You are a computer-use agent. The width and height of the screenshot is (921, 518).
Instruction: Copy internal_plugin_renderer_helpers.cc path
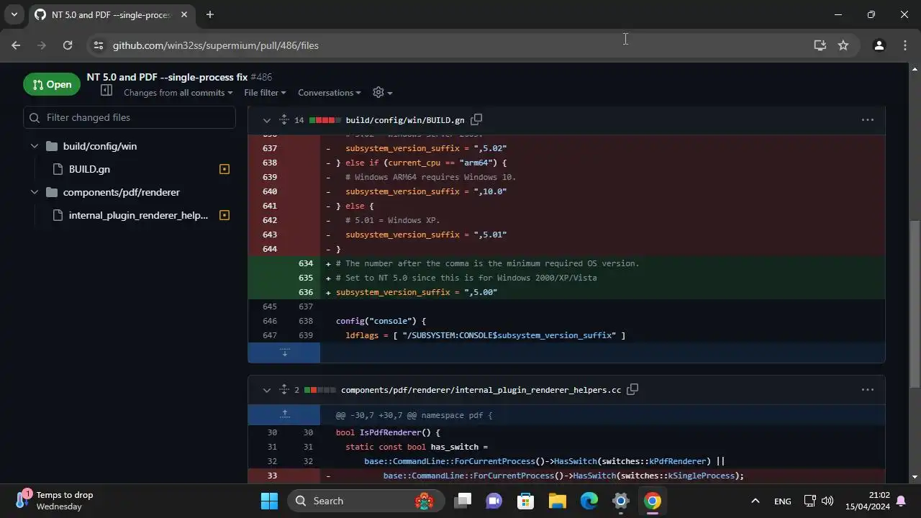click(x=632, y=389)
